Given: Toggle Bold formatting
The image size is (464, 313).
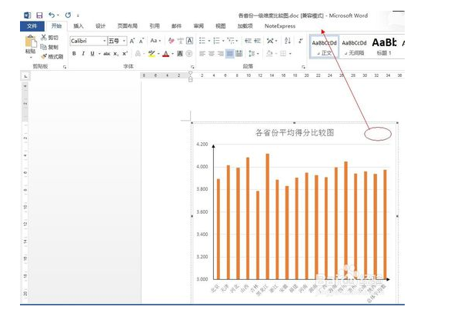Looking at the screenshot, I should click(74, 54).
